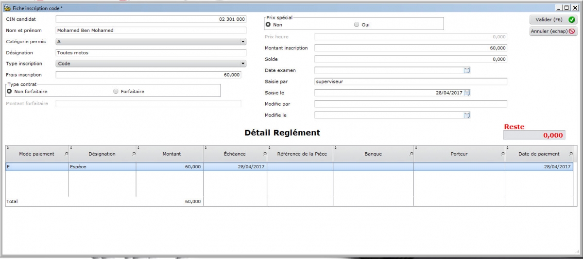Click the empty Banque cell in Espèce row
583x259 pixels.
coord(373,166)
